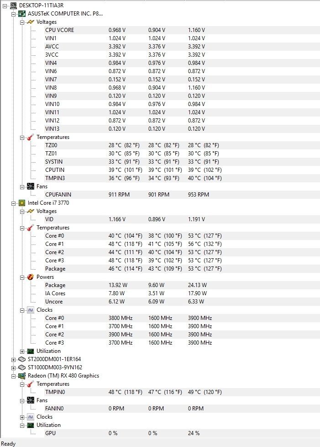
Task: Click the DESKTOP-11TIA3R computer icon
Action: (x=13, y=5)
